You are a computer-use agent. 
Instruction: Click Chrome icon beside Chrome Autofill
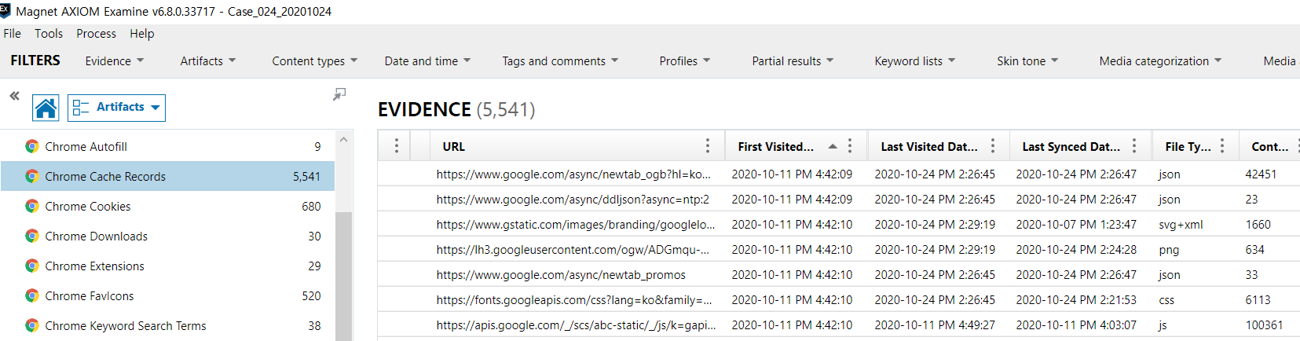click(x=32, y=146)
